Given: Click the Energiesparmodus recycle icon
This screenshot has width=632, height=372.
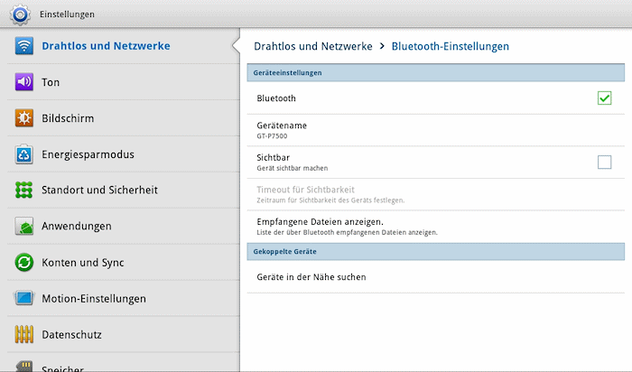Looking at the screenshot, I should click(24, 154).
